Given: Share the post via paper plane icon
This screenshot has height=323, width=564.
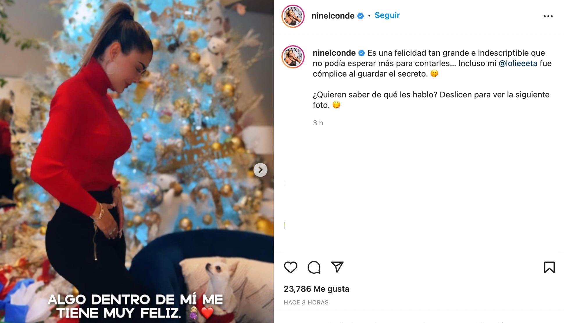Looking at the screenshot, I should click(x=337, y=267).
